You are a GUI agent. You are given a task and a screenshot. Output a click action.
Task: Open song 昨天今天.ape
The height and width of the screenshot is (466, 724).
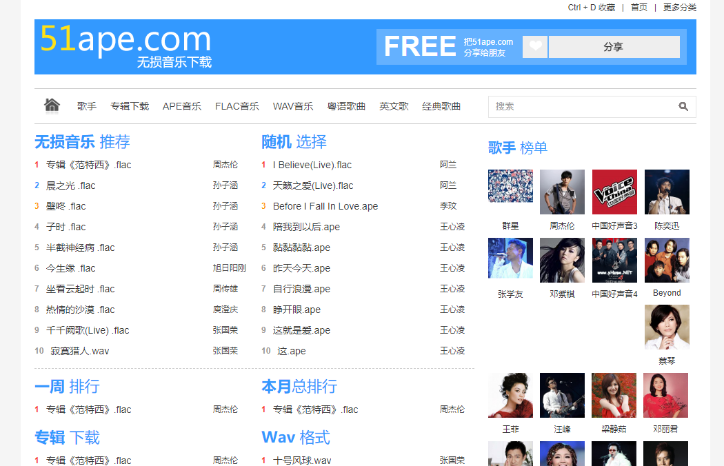301,268
